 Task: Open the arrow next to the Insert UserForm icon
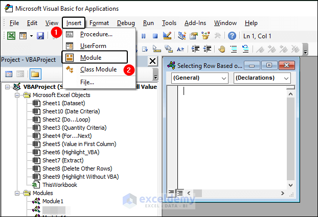tap(31, 36)
